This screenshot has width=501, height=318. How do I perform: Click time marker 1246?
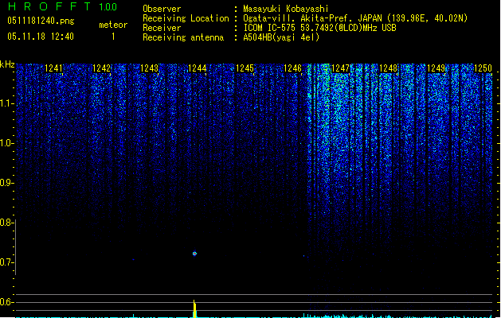[x=292, y=68]
